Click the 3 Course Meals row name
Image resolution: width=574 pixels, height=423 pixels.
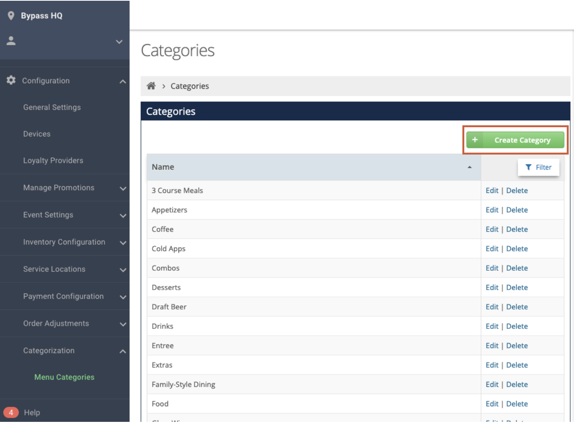[x=177, y=190]
